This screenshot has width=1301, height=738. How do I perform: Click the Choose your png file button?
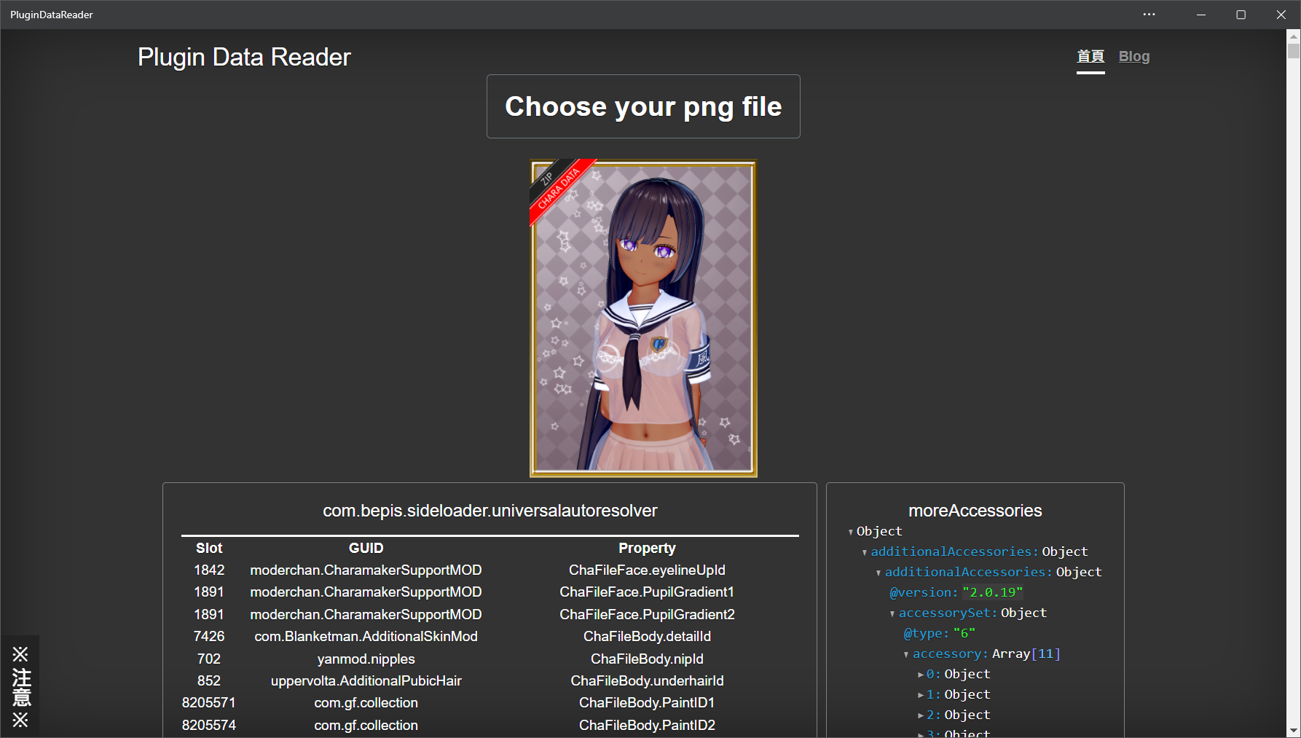click(x=643, y=106)
